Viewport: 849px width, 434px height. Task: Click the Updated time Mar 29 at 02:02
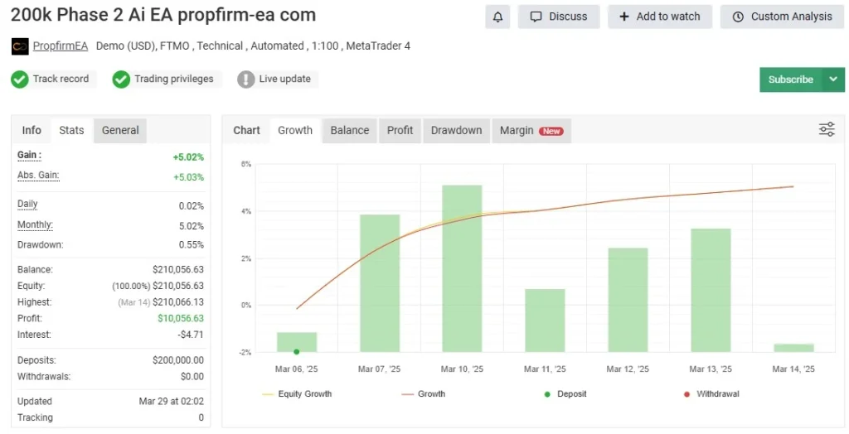click(171, 401)
